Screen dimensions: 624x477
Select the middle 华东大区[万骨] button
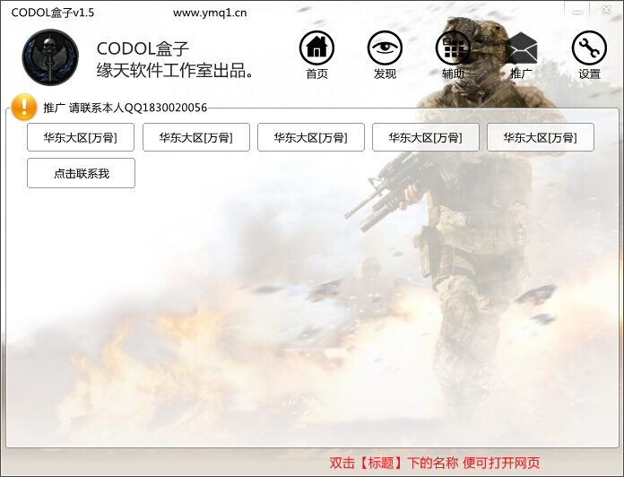tap(310, 137)
